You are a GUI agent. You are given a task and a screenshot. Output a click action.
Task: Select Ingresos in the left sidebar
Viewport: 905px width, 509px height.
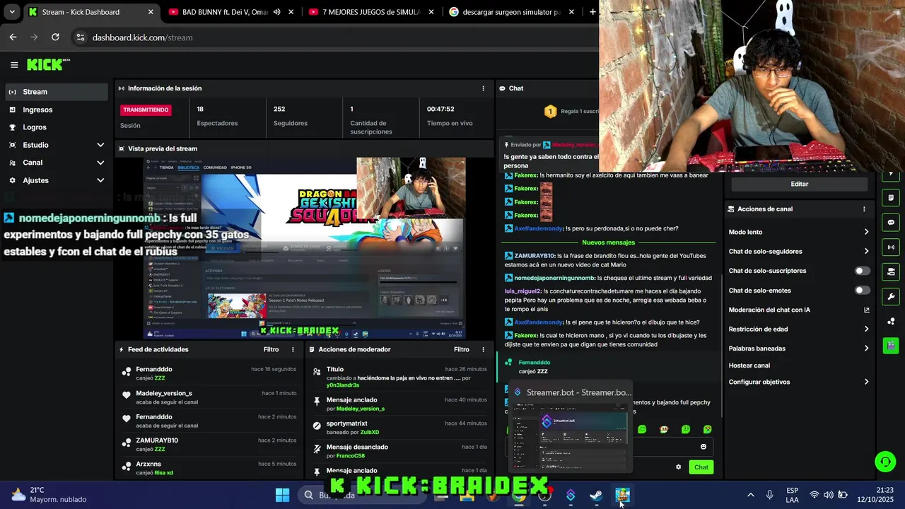(x=57, y=110)
